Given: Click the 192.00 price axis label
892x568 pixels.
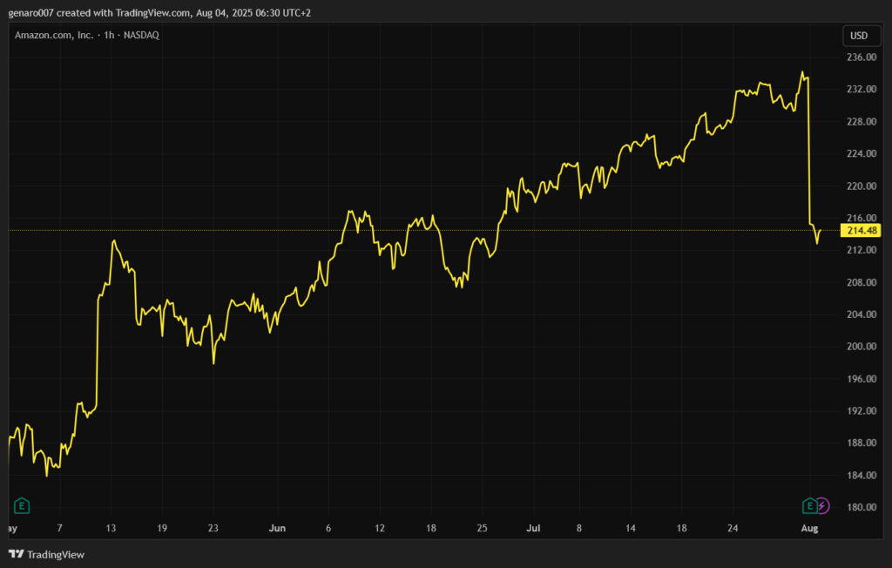Looking at the screenshot, I should click(x=861, y=411).
